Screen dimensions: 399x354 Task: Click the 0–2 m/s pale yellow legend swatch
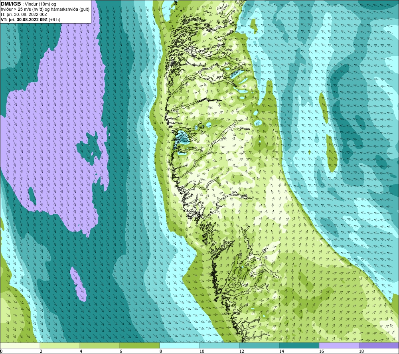(x=20, y=345)
